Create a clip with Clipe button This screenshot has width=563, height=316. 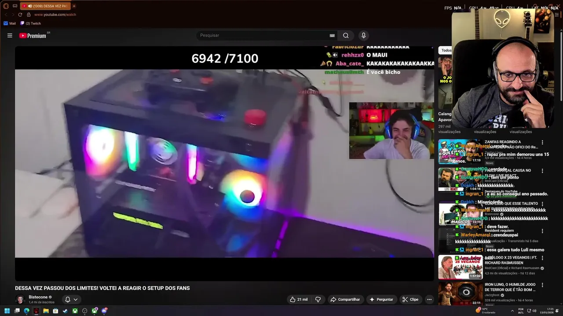410,299
